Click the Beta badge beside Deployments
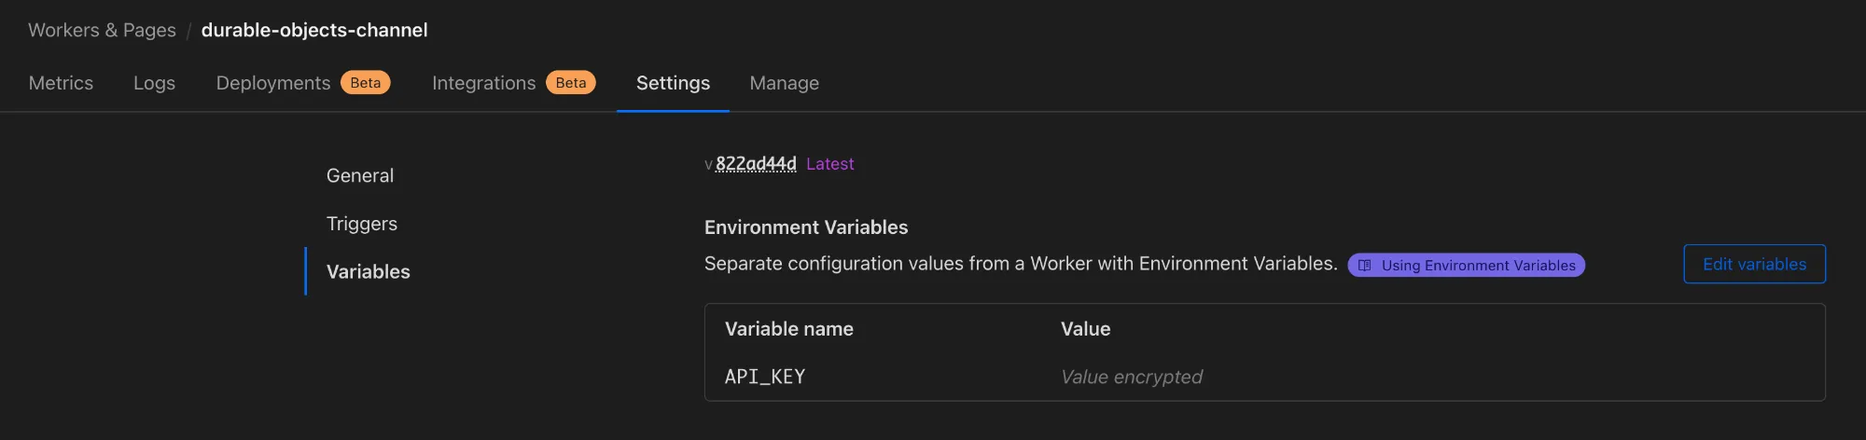Screen dimensions: 1866x440 point(366,83)
